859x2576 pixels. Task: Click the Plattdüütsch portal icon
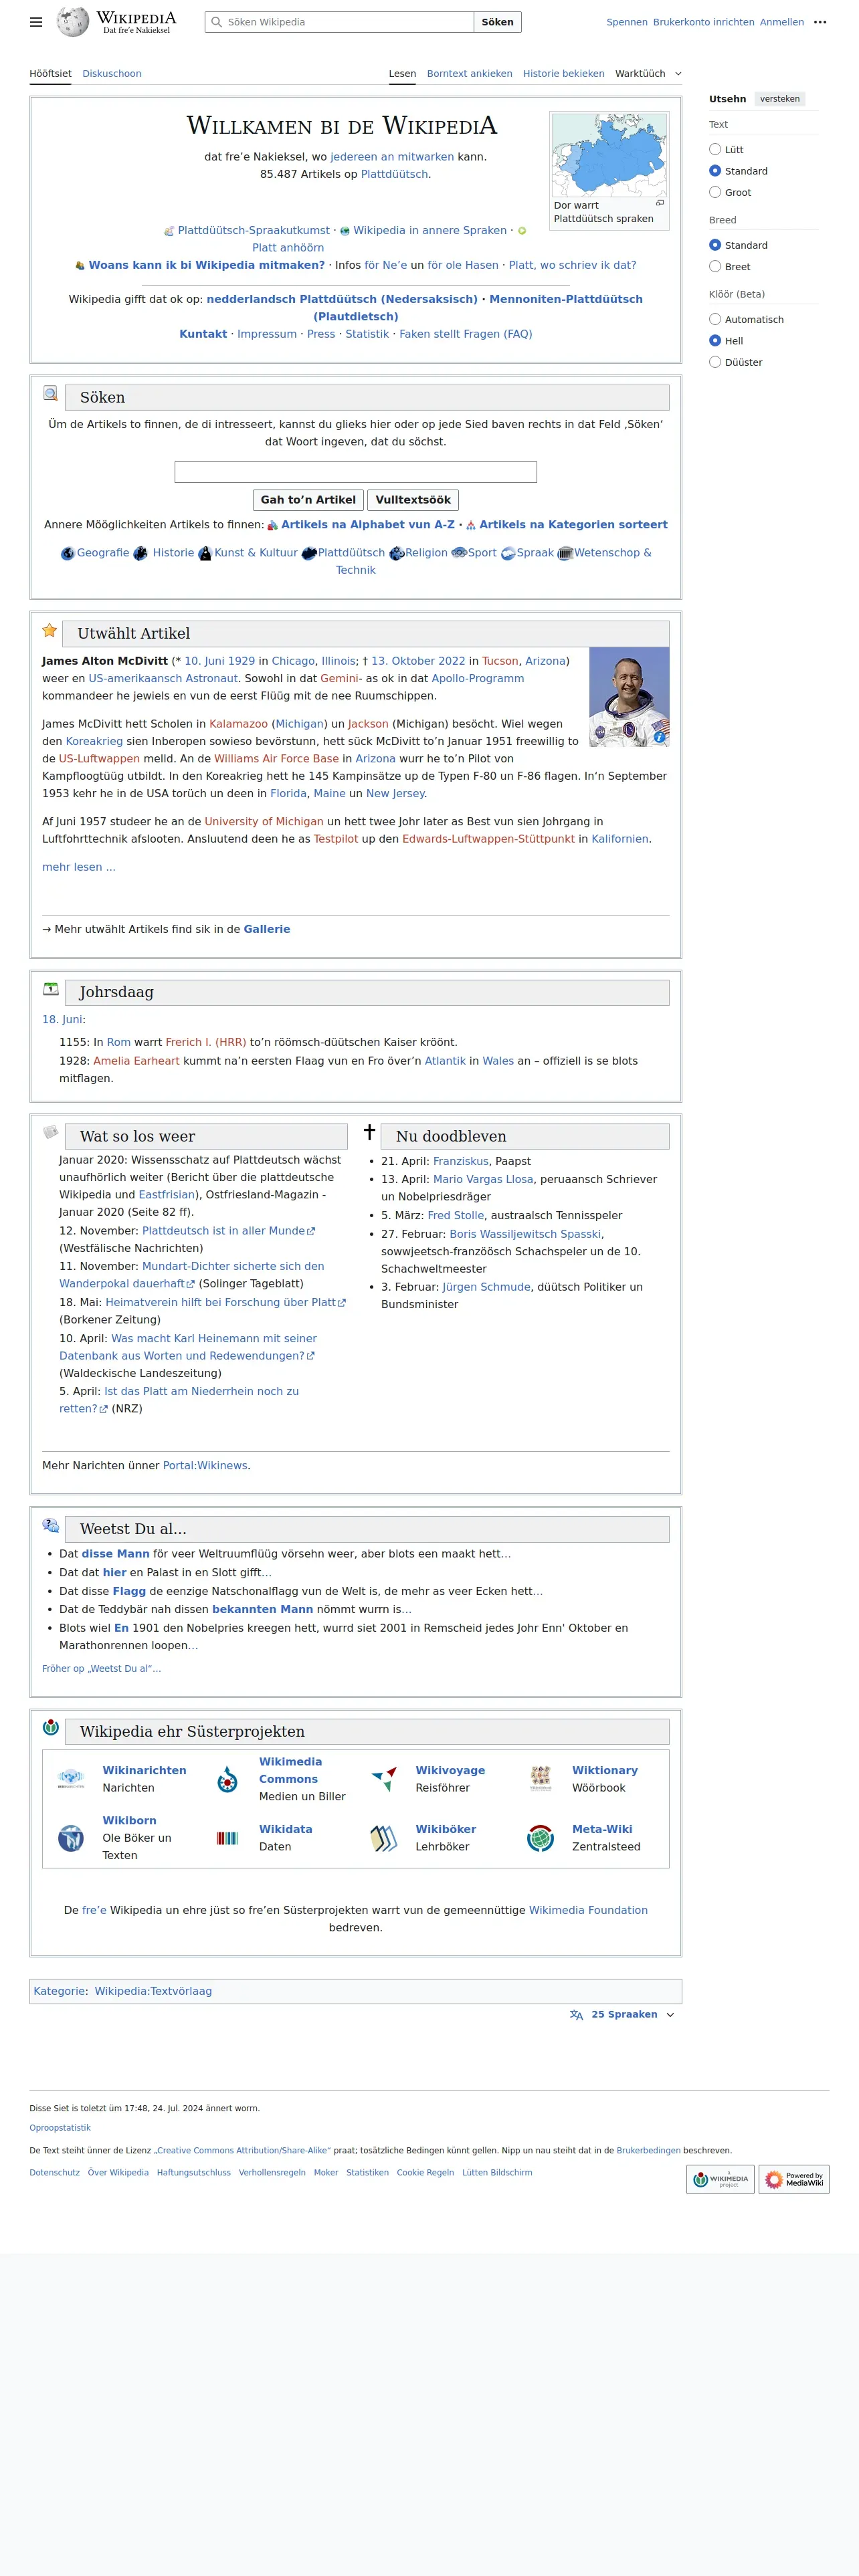[309, 554]
